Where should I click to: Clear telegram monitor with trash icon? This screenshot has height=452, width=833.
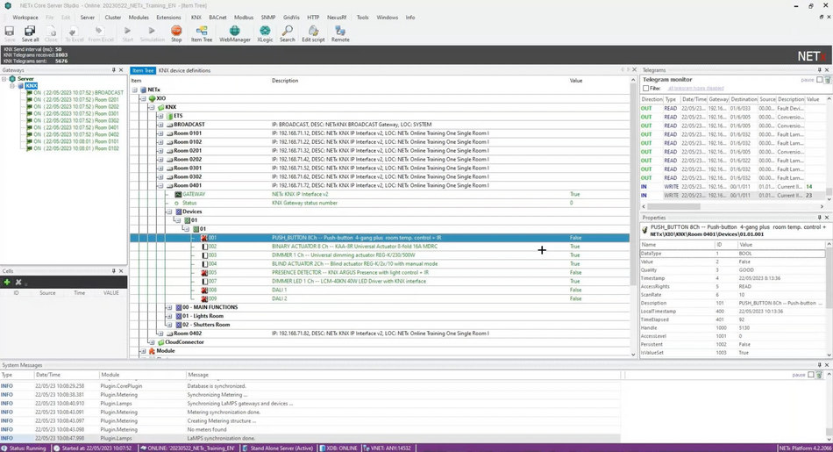pos(827,80)
